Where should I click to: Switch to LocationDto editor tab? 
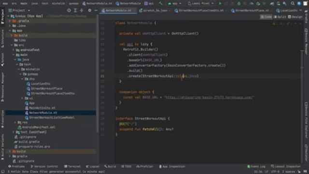(287, 10)
